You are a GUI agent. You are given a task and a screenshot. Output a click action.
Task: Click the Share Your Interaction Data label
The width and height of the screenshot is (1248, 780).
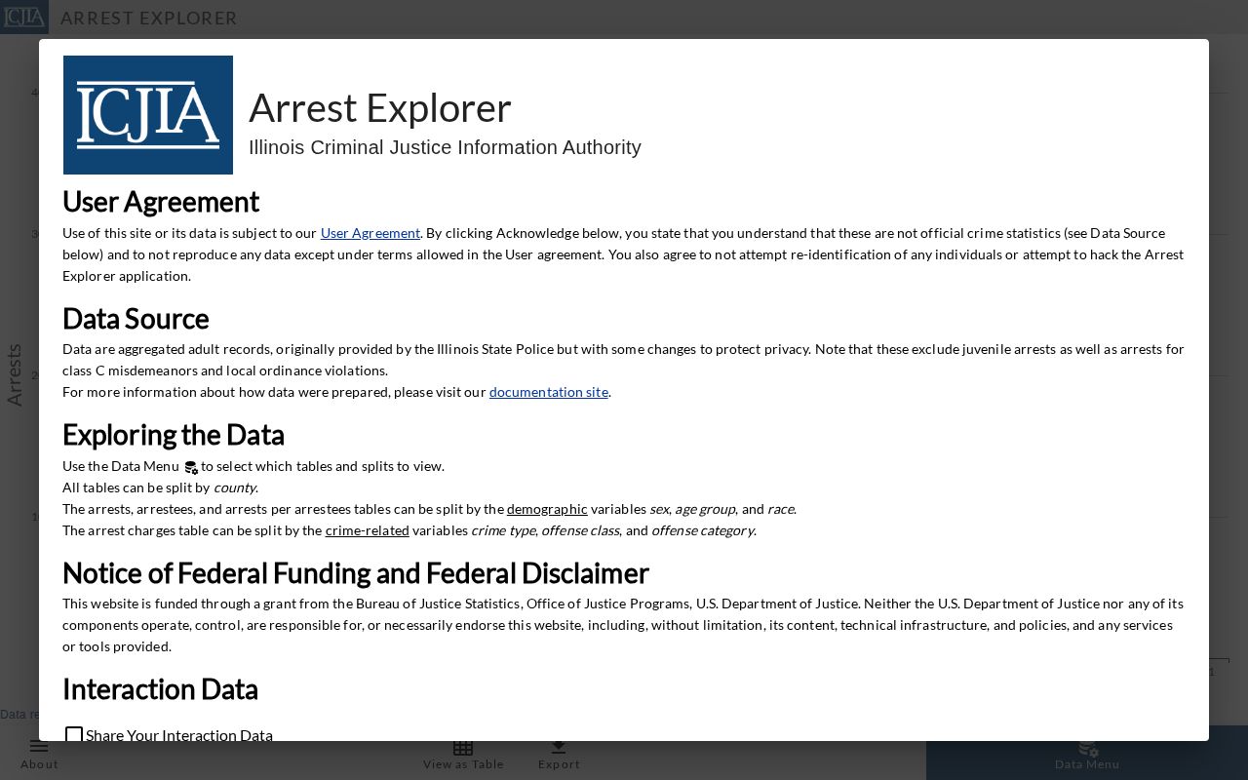pyautogui.click(x=179, y=735)
